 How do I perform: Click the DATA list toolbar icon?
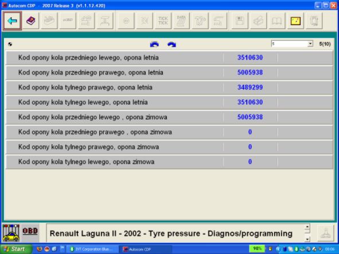coord(181,21)
